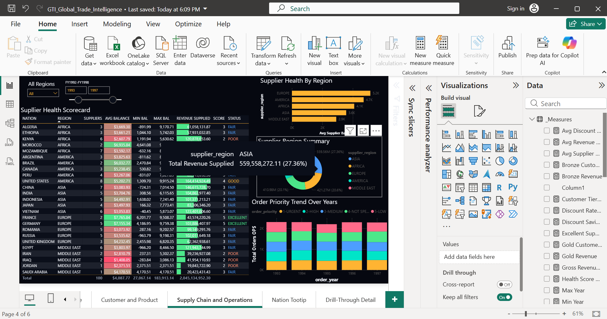This screenshot has width=607, height=319.
Task: Switch to mobile layout view
Action: (x=51, y=298)
